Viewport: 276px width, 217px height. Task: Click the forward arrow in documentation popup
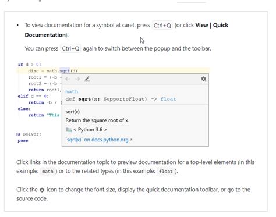pos(77,79)
